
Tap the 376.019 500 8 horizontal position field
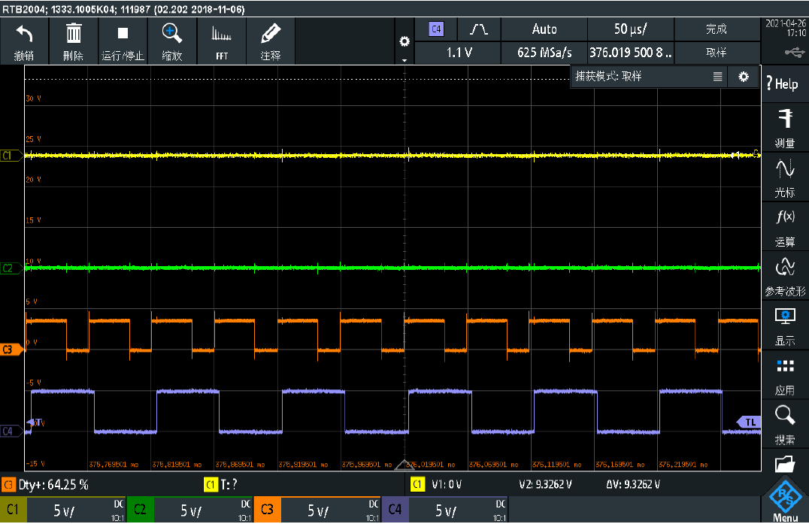[x=631, y=53]
